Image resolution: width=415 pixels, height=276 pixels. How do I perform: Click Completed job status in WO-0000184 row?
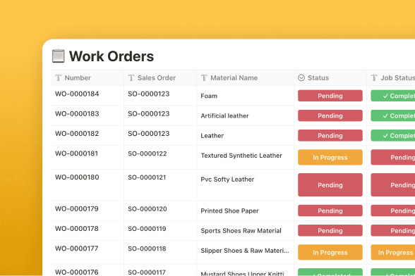tap(392, 96)
